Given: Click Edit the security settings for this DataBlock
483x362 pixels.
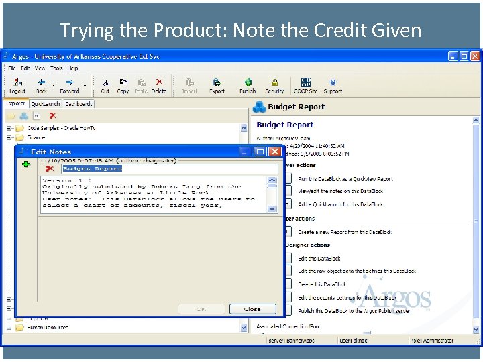Looking at the screenshot, I should click(x=347, y=298).
